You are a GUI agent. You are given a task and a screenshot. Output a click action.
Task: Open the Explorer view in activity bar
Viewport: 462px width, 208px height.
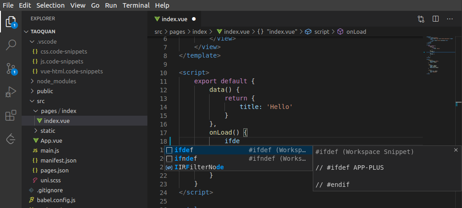(11, 21)
